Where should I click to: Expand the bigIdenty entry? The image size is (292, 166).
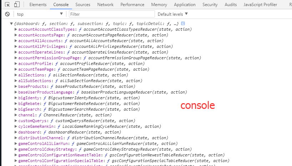point(16,98)
